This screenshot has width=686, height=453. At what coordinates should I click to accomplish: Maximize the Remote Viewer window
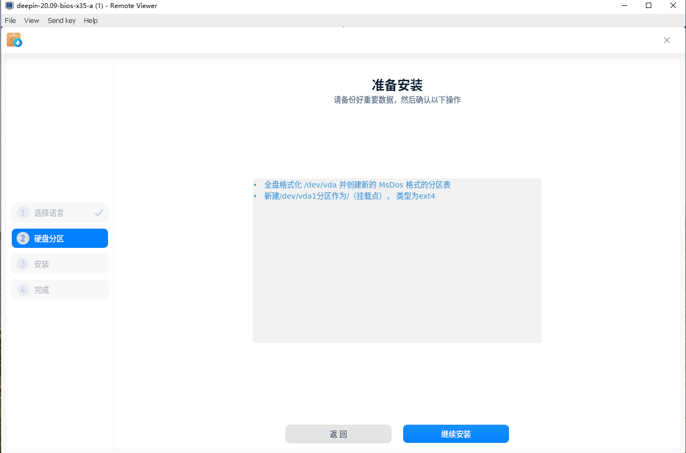pyautogui.click(x=649, y=5)
